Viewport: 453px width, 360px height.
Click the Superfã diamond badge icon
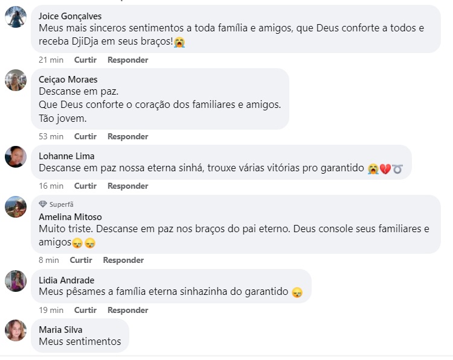(43, 204)
